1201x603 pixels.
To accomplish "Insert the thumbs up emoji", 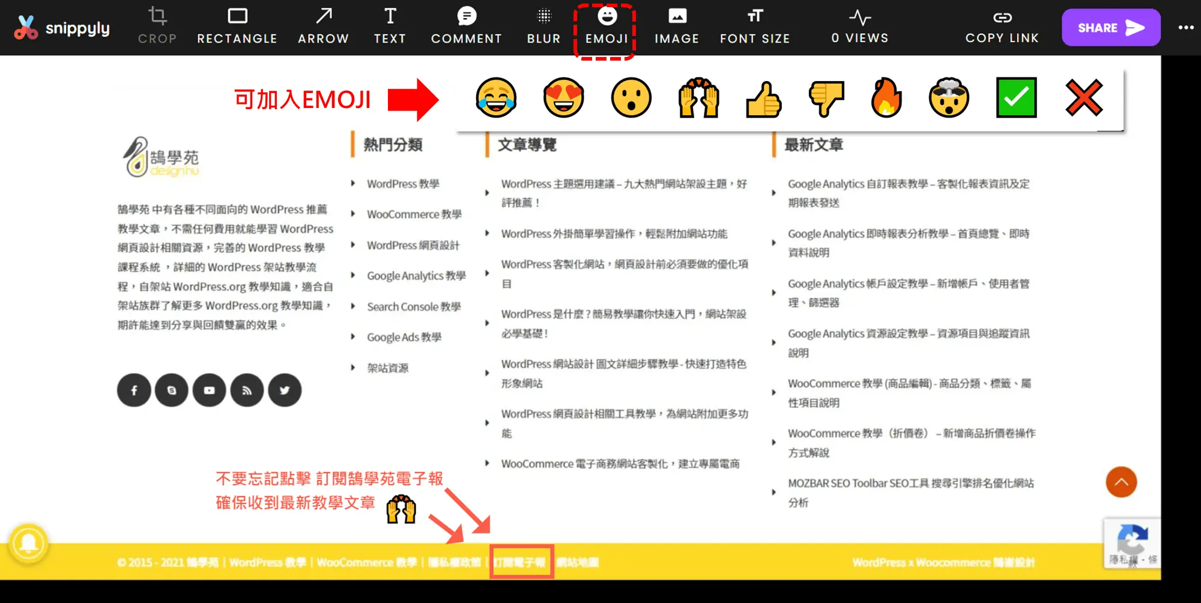I will pos(764,99).
